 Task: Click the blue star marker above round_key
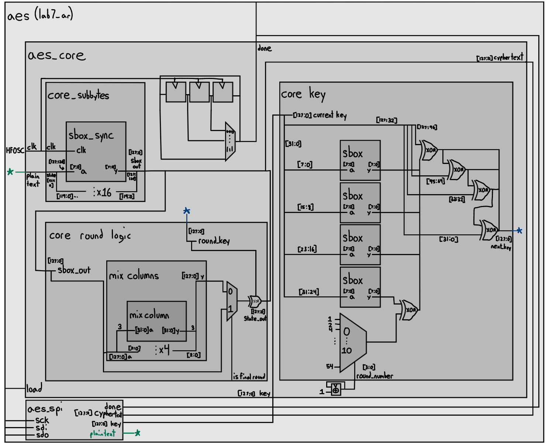pos(187,211)
